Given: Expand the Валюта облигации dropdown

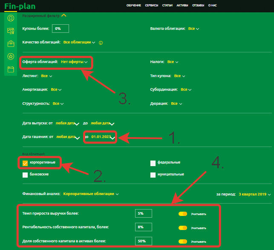Looking at the screenshot, I should point(193,29).
